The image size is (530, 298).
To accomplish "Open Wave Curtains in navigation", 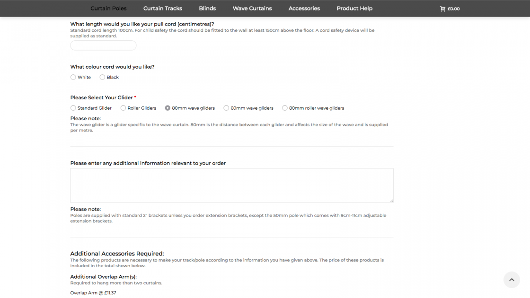I will pos(252,9).
